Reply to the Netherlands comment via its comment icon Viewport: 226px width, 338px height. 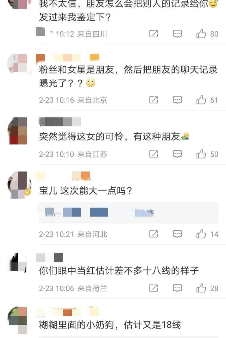tap(177, 288)
